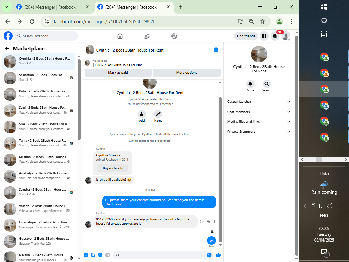Click Find friends button

[x=246, y=36]
